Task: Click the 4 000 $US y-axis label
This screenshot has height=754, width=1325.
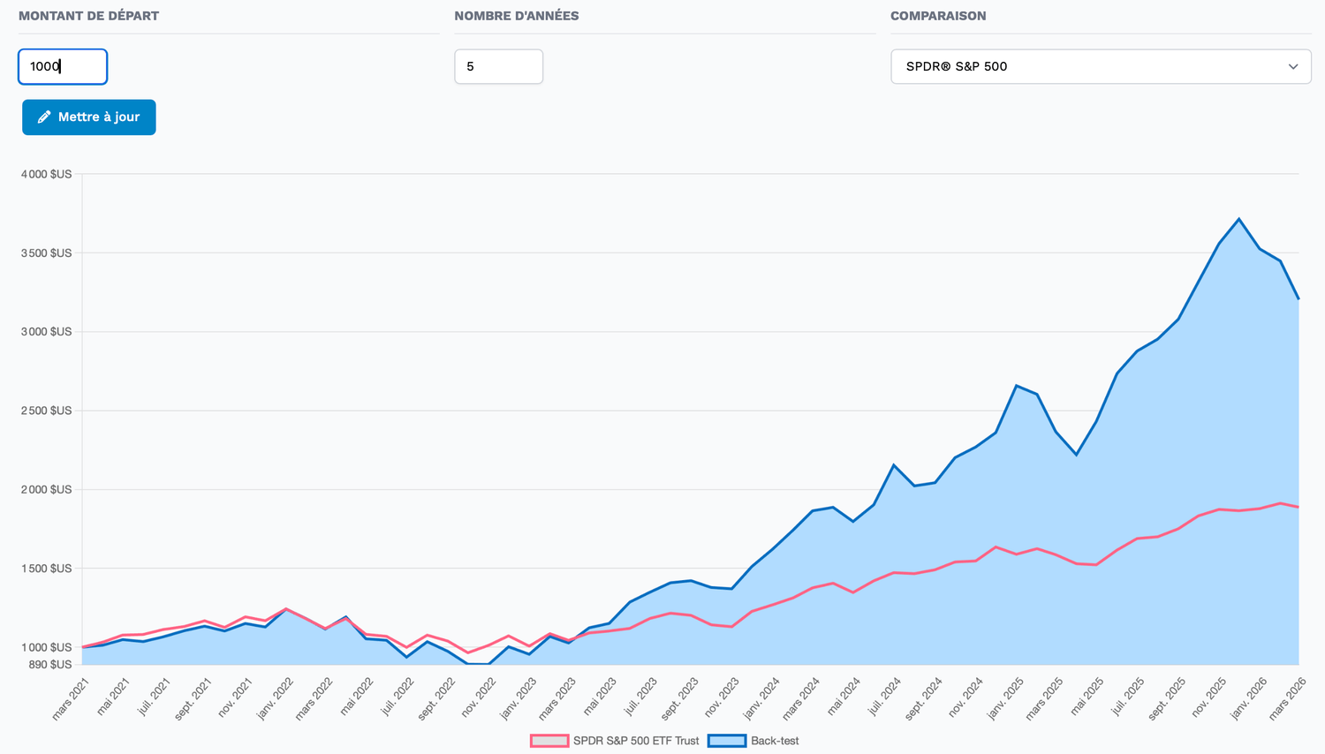Action: pyautogui.click(x=47, y=175)
